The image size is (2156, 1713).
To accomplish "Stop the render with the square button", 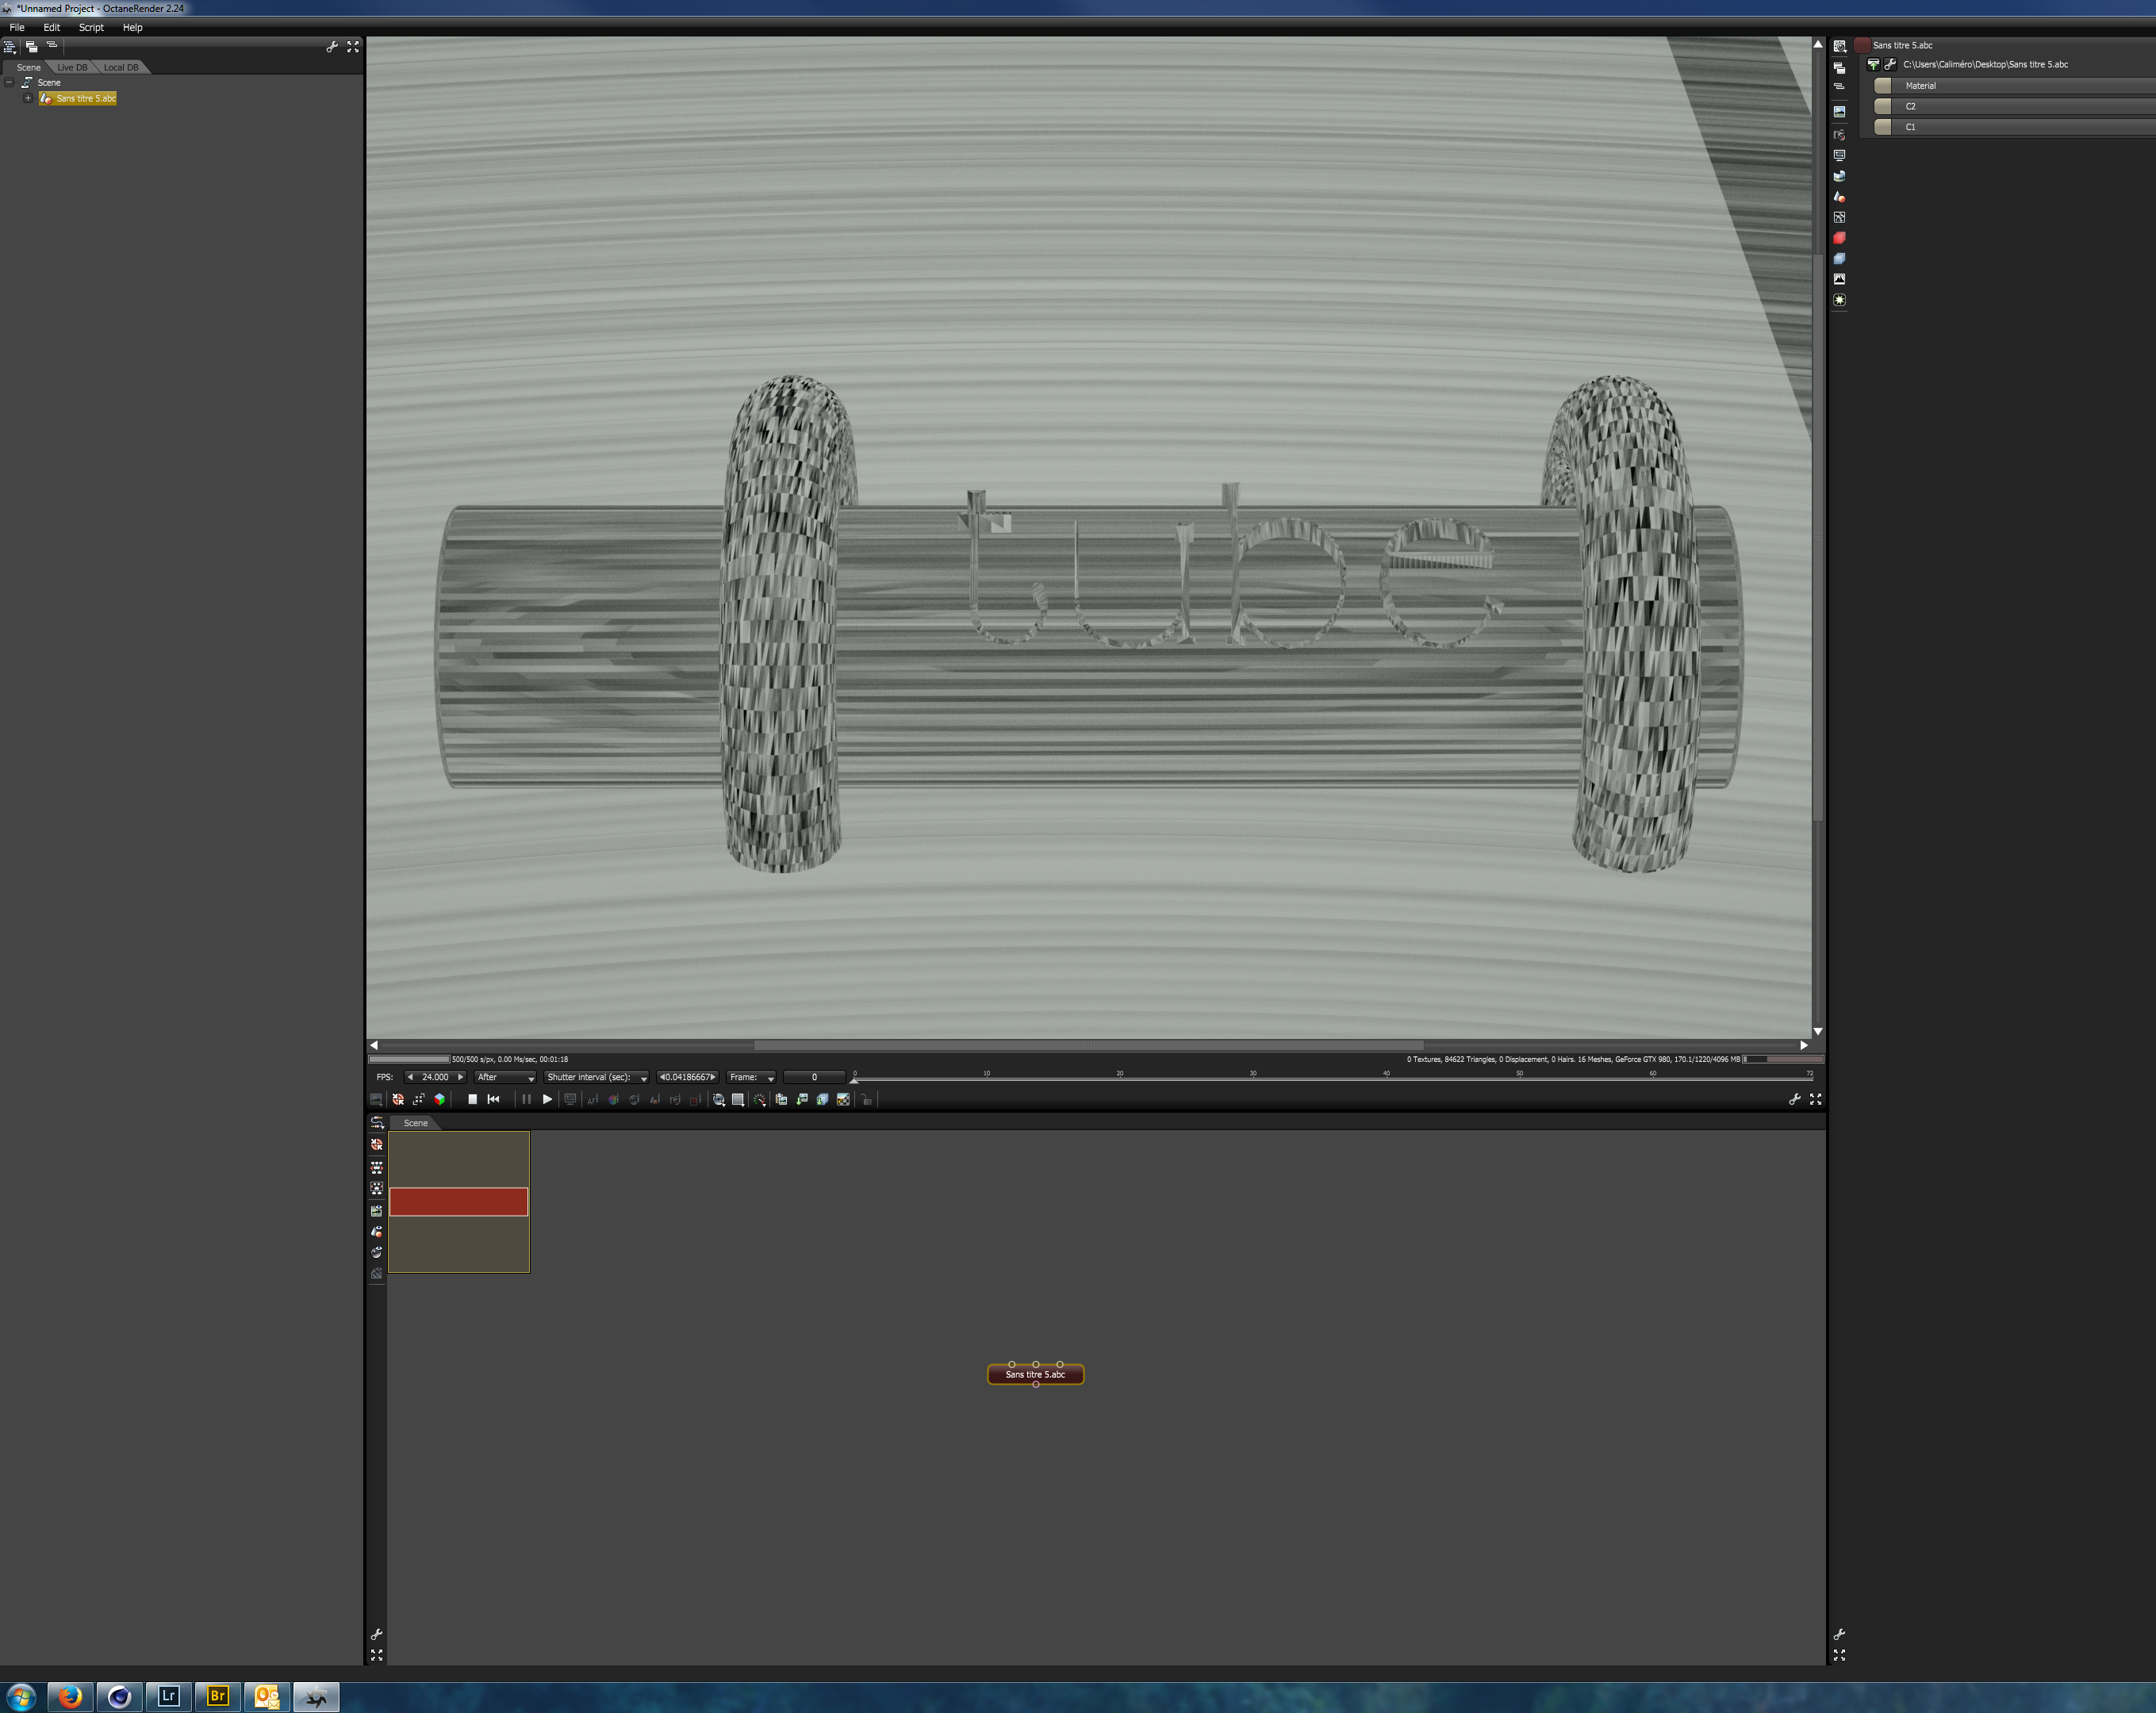I will (472, 1099).
